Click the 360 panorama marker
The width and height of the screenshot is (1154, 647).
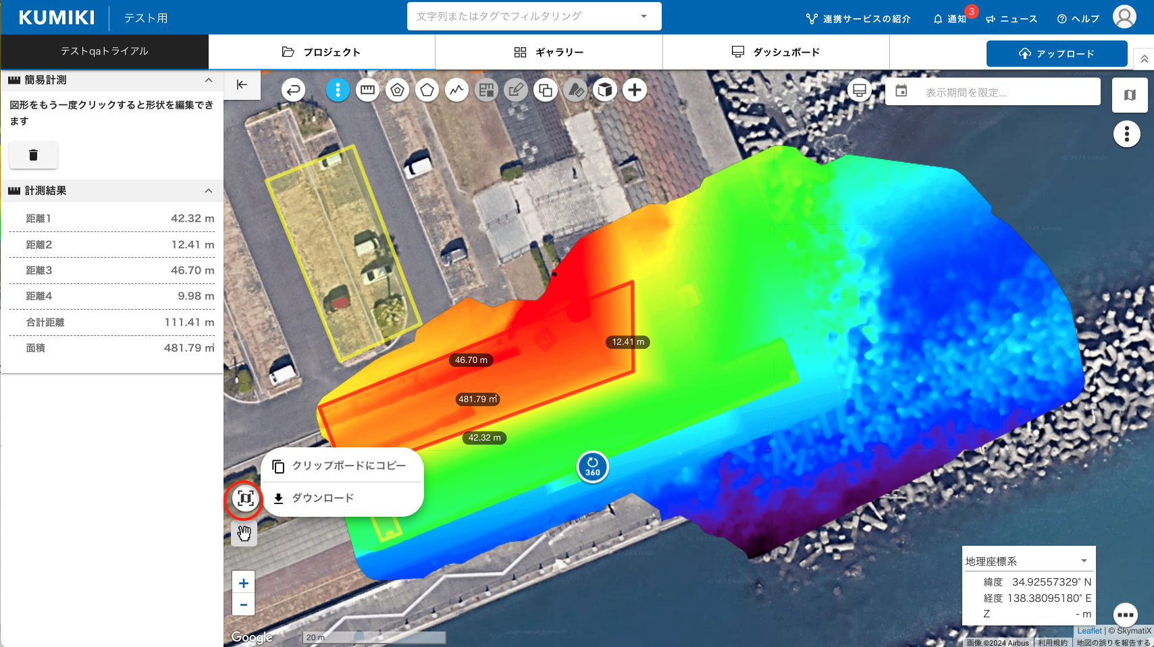pos(592,467)
